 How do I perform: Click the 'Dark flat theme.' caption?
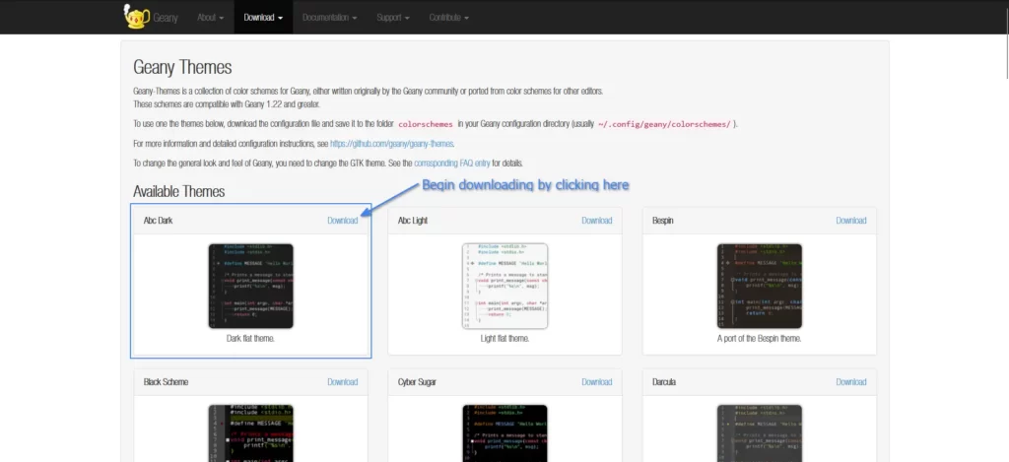[251, 338]
